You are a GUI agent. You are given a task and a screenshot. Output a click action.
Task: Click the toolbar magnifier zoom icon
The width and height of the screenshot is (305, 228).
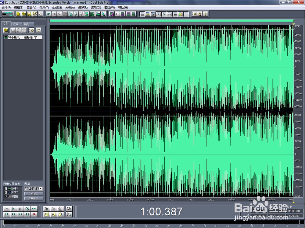click(164, 14)
